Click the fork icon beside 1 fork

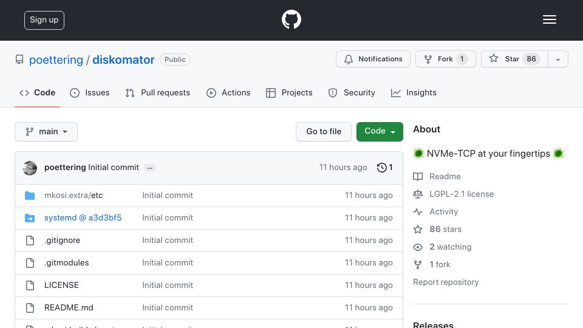pyautogui.click(x=418, y=265)
